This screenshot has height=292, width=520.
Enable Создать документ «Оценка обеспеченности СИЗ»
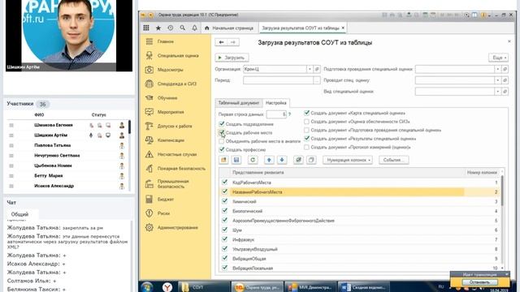[307, 122]
